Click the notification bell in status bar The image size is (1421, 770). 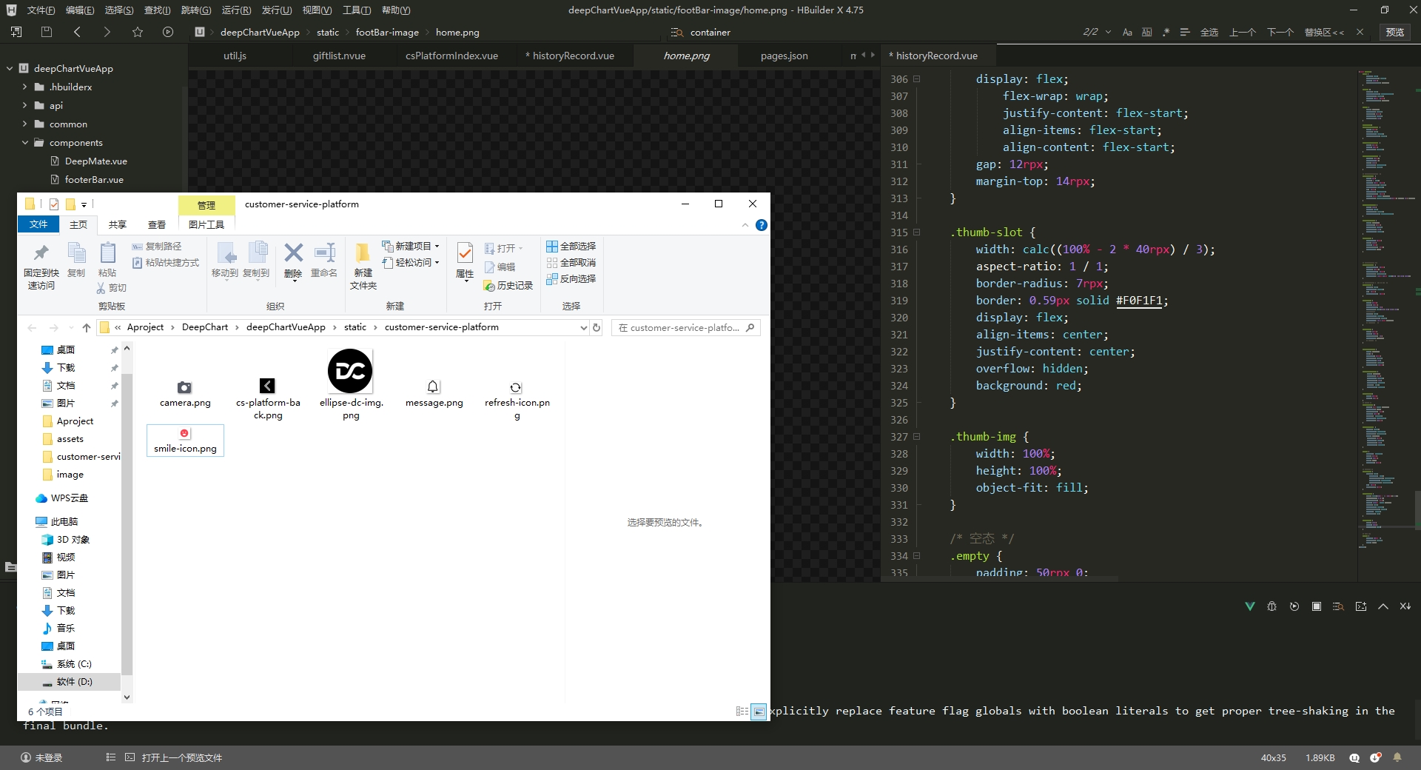[x=1397, y=757]
